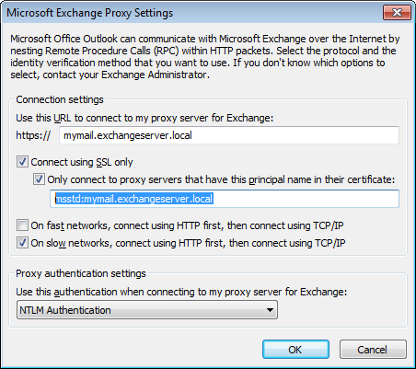This screenshot has width=416, height=369.
Task: Click the 'Use this authentication when connecting' label
Action: pos(181,292)
